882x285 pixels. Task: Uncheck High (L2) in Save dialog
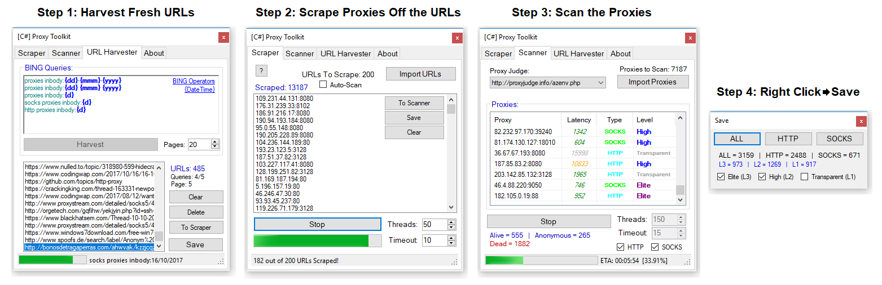(x=762, y=177)
